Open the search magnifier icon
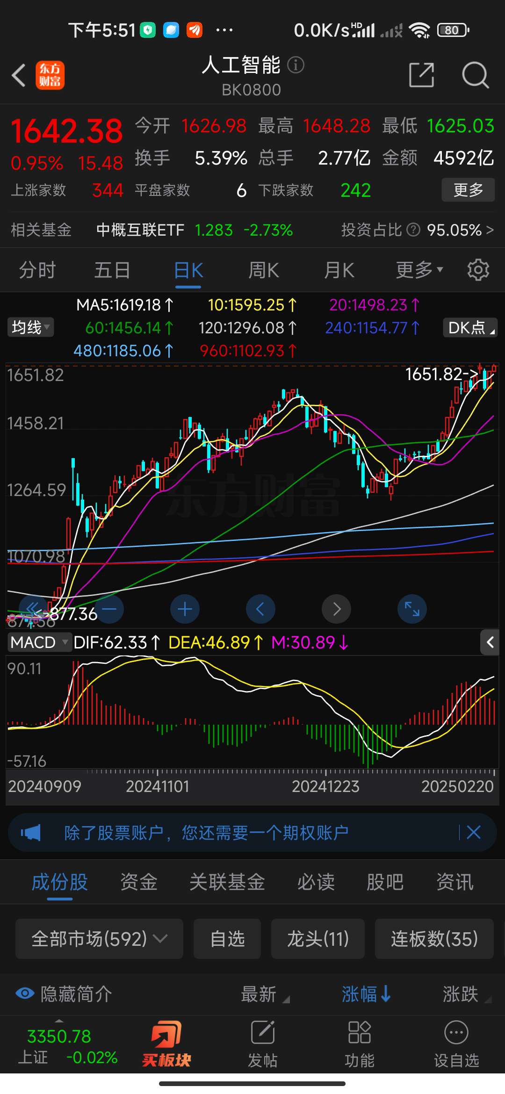The image size is (505, 1094). (475, 75)
